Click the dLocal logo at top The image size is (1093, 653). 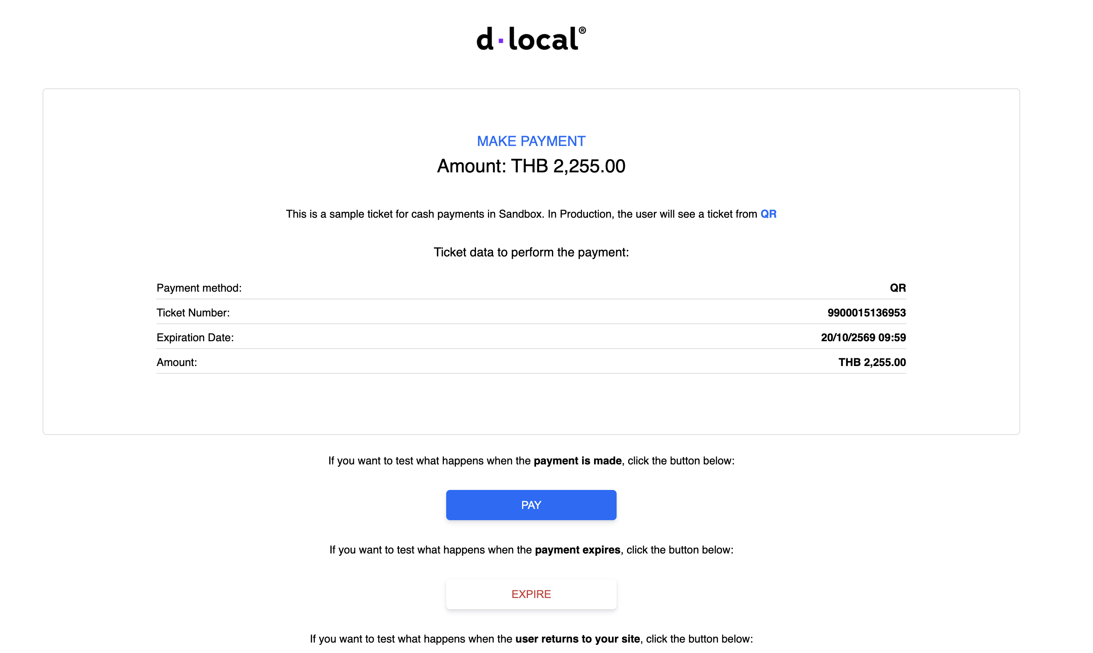(531, 39)
